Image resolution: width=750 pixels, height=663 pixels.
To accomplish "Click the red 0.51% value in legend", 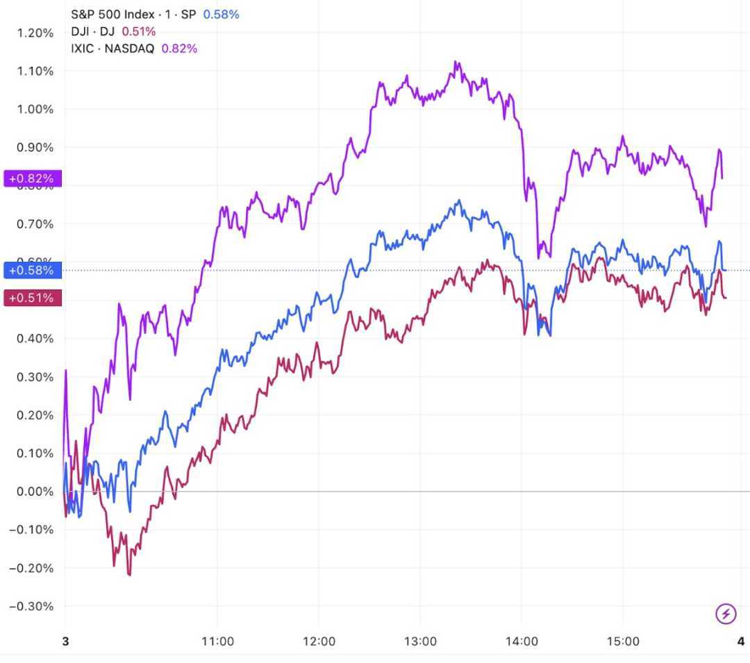I will 139,31.
